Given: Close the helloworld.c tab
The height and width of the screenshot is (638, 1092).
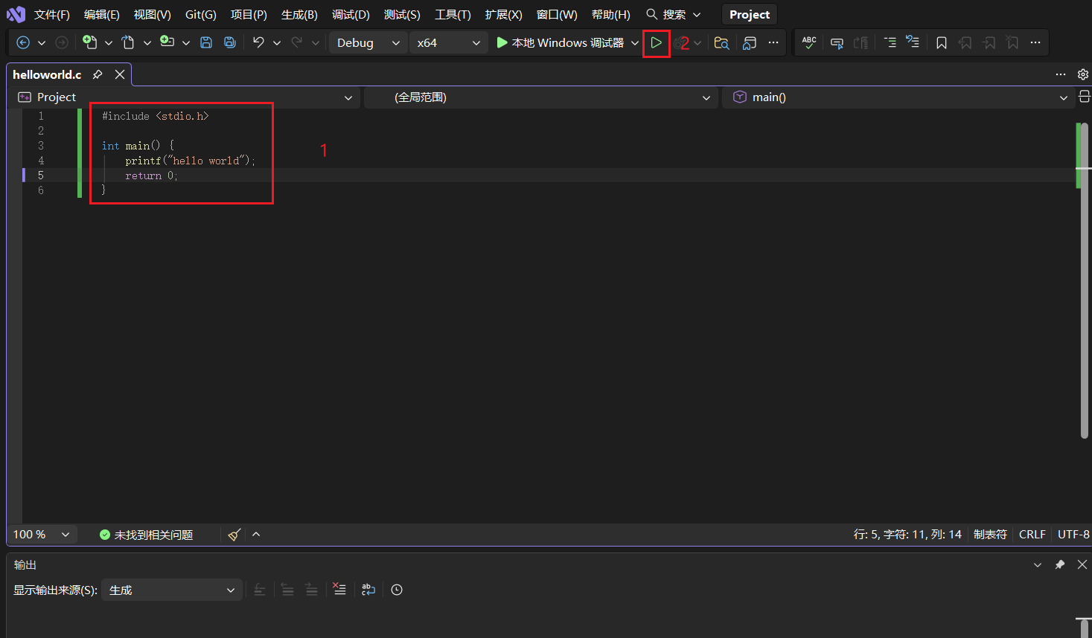Looking at the screenshot, I should [120, 74].
